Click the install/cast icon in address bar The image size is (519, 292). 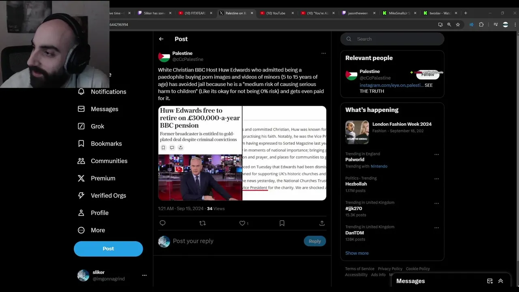click(x=440, y=25)
